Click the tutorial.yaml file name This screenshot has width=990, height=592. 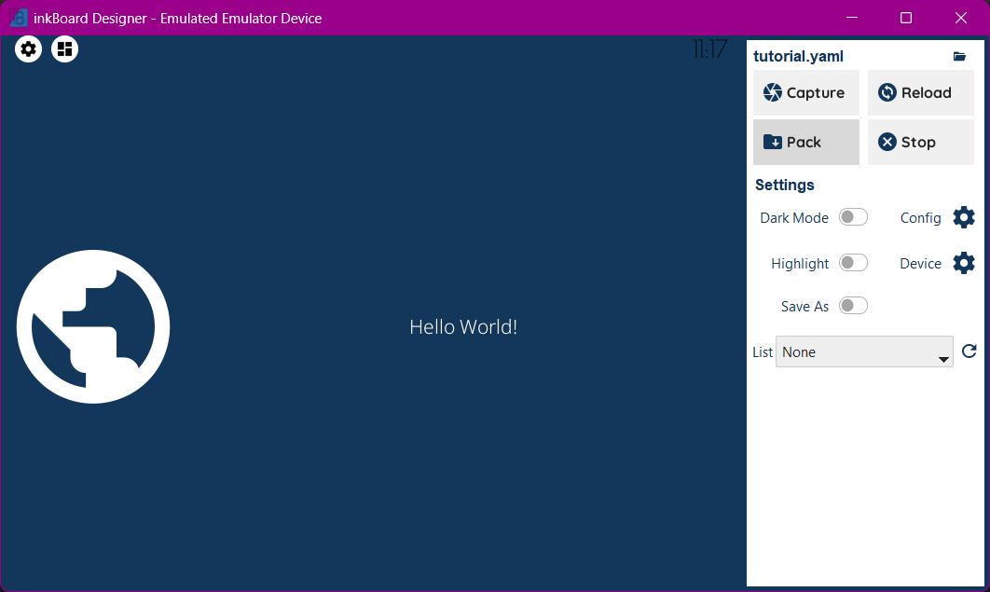798,56
